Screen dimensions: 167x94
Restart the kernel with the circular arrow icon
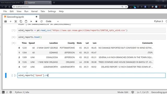41,21
